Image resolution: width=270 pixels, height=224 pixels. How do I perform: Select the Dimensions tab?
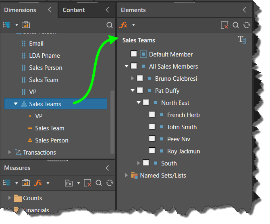pyautogui.click(x=20, y=10)
